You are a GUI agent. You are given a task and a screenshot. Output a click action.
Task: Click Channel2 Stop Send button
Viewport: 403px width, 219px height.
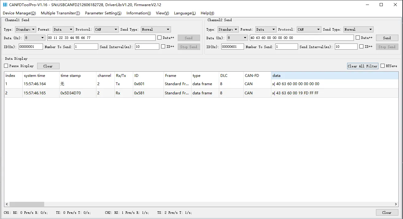pyautogui.click(x=387, y=47)
